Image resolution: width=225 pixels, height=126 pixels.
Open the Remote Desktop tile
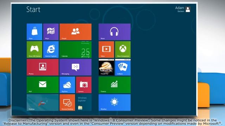point(67,103)
